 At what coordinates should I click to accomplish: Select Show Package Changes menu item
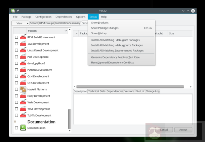click(x=121, y=28)
